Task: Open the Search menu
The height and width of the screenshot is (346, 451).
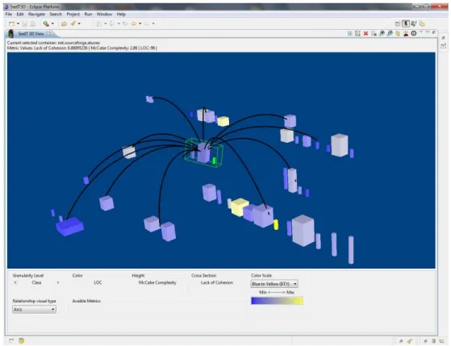Action: [x=56, y=14]
